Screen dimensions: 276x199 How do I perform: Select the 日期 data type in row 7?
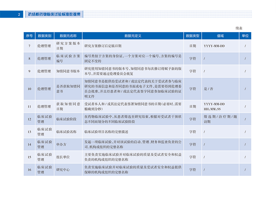point(193,46)
